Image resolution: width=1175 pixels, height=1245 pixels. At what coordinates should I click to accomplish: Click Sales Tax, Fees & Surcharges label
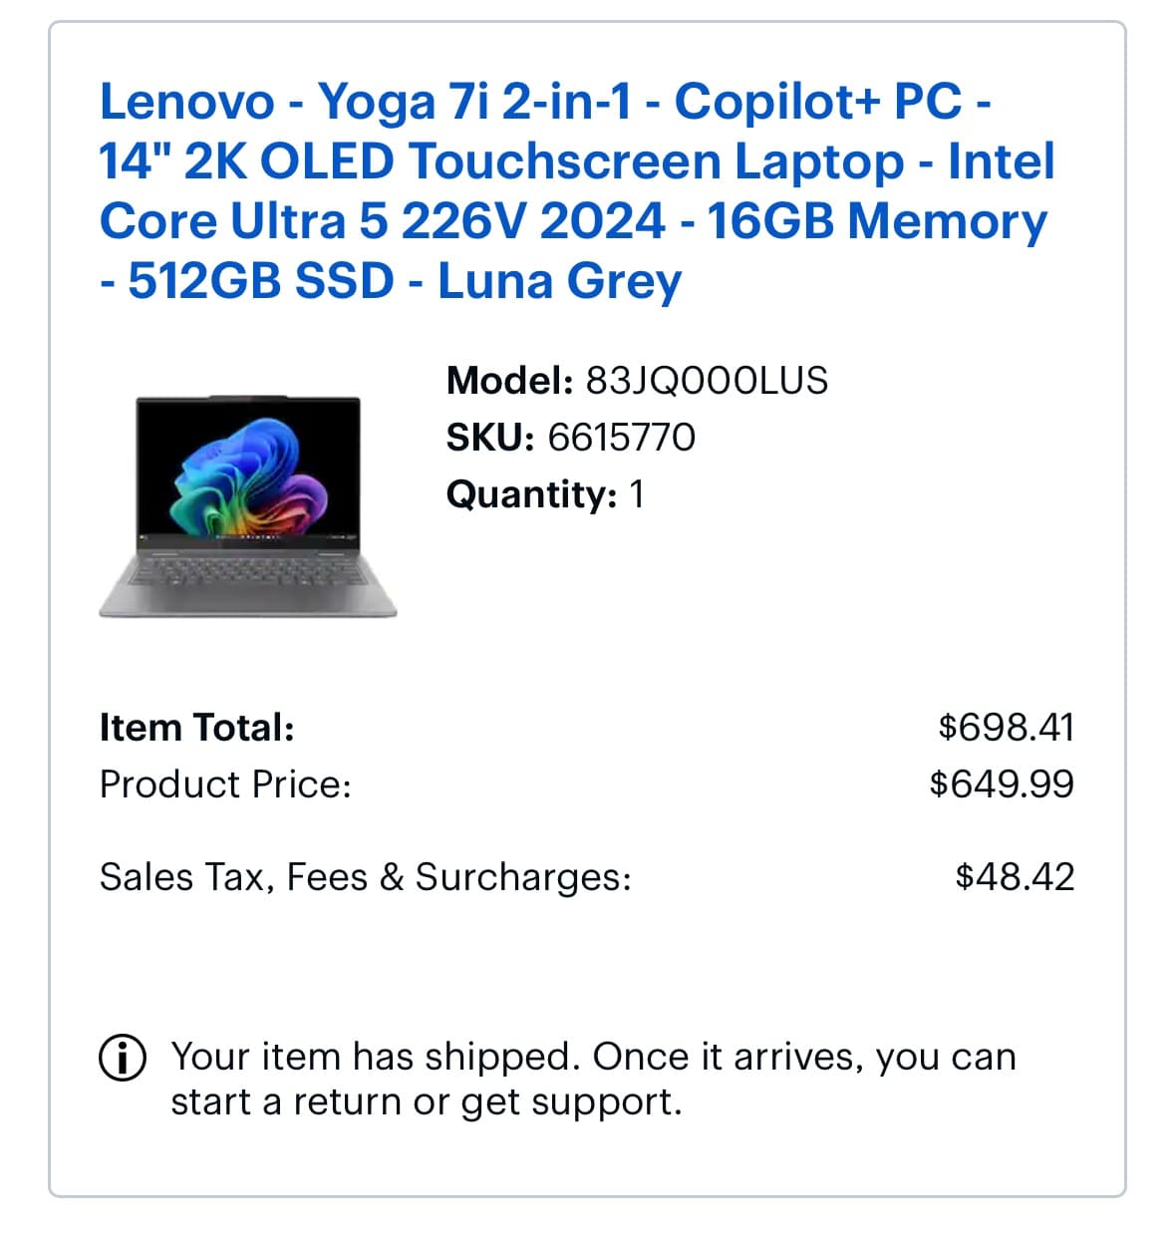click(366, 877)
